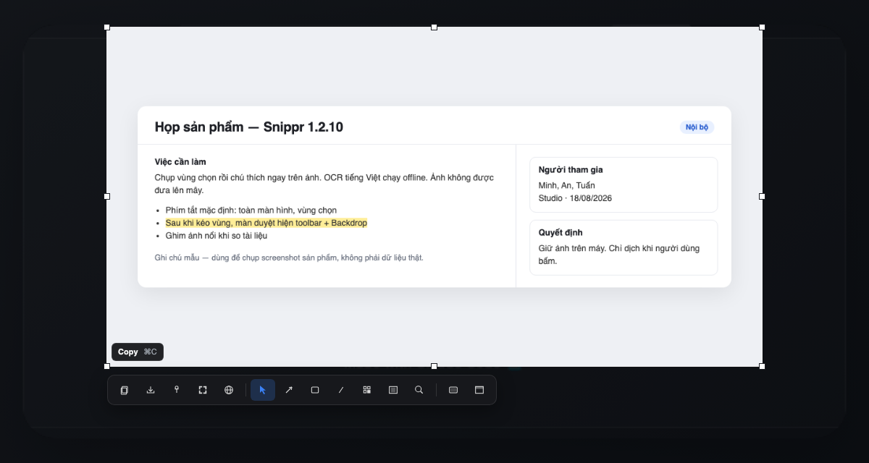The width and height of the screenshot is (869, 463).
Task: Click the "Chụp vùng chọn rồi chú thích" paragraph
Action: pos(324,184)
